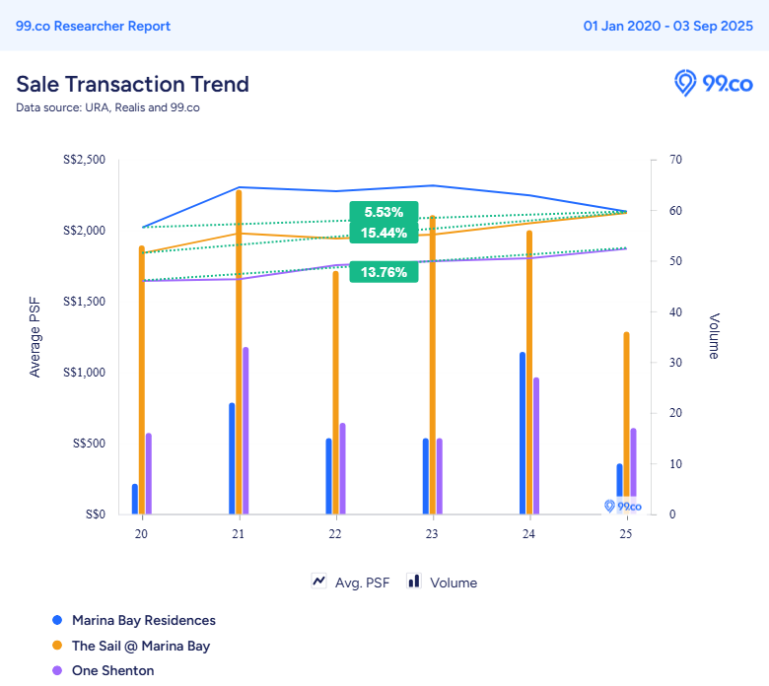The width and height of the screenshot is (769, 686).
Task: Click the date range 01 Jan 2020 - 03 Sep 2025
Action: coord(667,26)
